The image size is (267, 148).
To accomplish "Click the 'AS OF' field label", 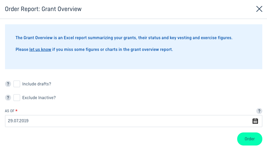I will click(9, 111).
